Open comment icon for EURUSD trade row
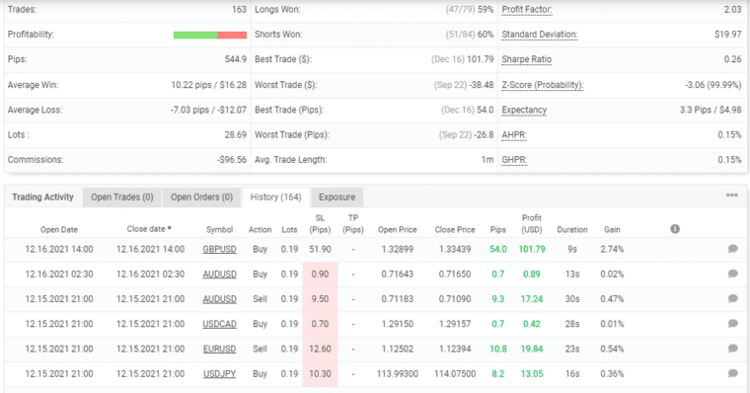The width and height of the screenshot is (750, 393). coord(732,348)
